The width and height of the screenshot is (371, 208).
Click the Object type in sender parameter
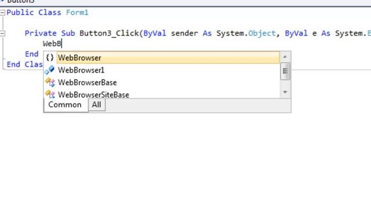[x=261, y=34]
